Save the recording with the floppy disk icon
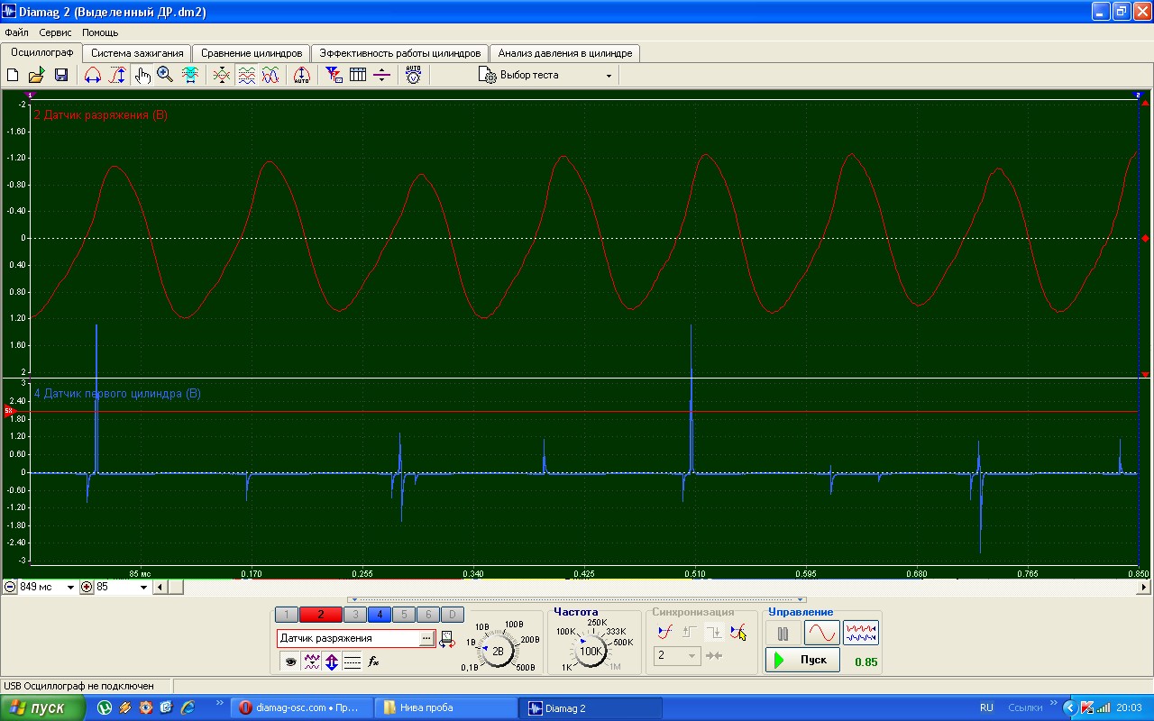 (x=61, y=75)
